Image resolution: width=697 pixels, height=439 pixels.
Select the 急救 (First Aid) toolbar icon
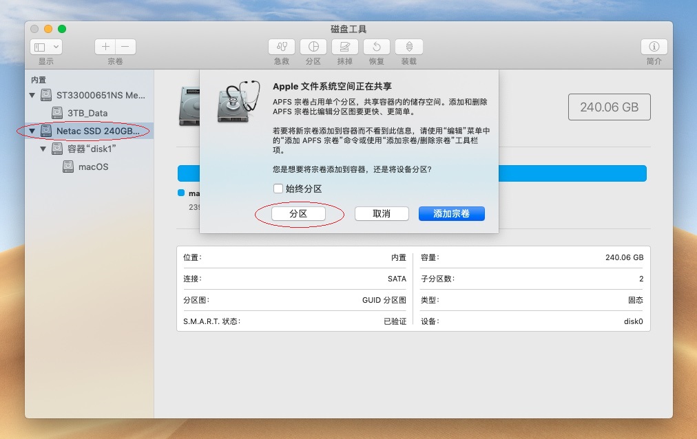tap(281, 47)
